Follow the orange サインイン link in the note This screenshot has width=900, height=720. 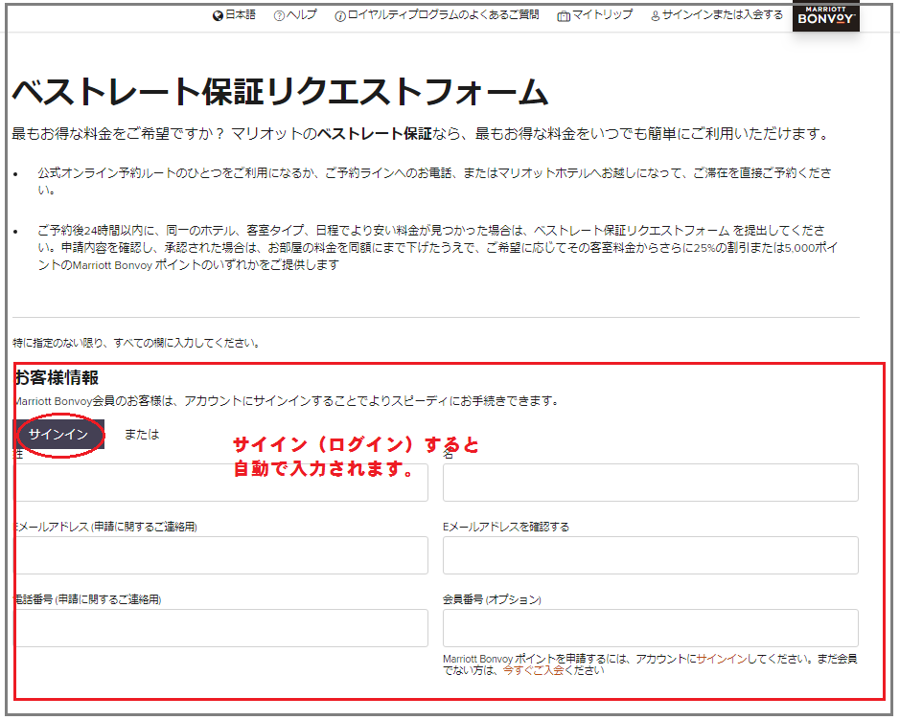722,659
